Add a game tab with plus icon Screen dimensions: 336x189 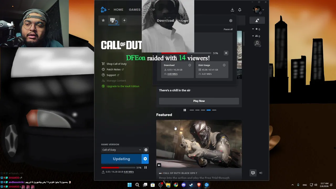click(124, 20)
